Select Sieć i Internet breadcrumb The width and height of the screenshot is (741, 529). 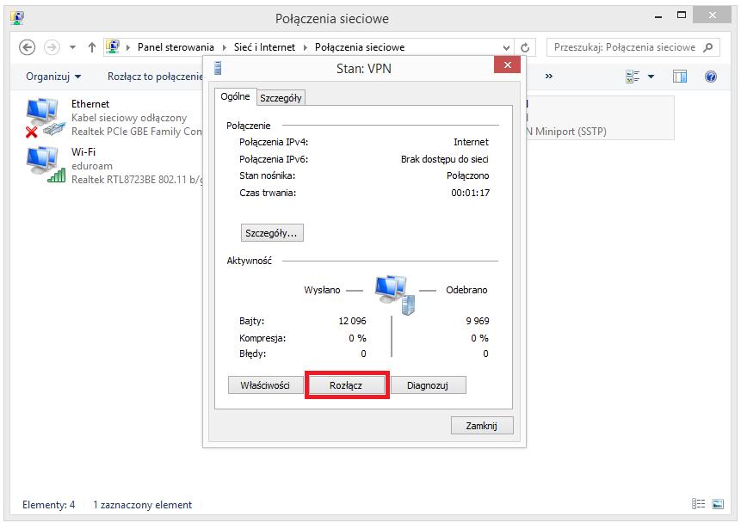[x=265, y=47]
